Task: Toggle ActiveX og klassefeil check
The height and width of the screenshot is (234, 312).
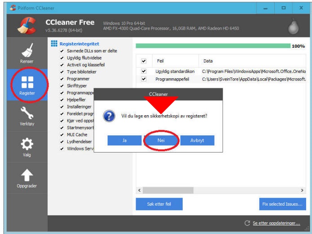Action: click(x=62, y=65)
